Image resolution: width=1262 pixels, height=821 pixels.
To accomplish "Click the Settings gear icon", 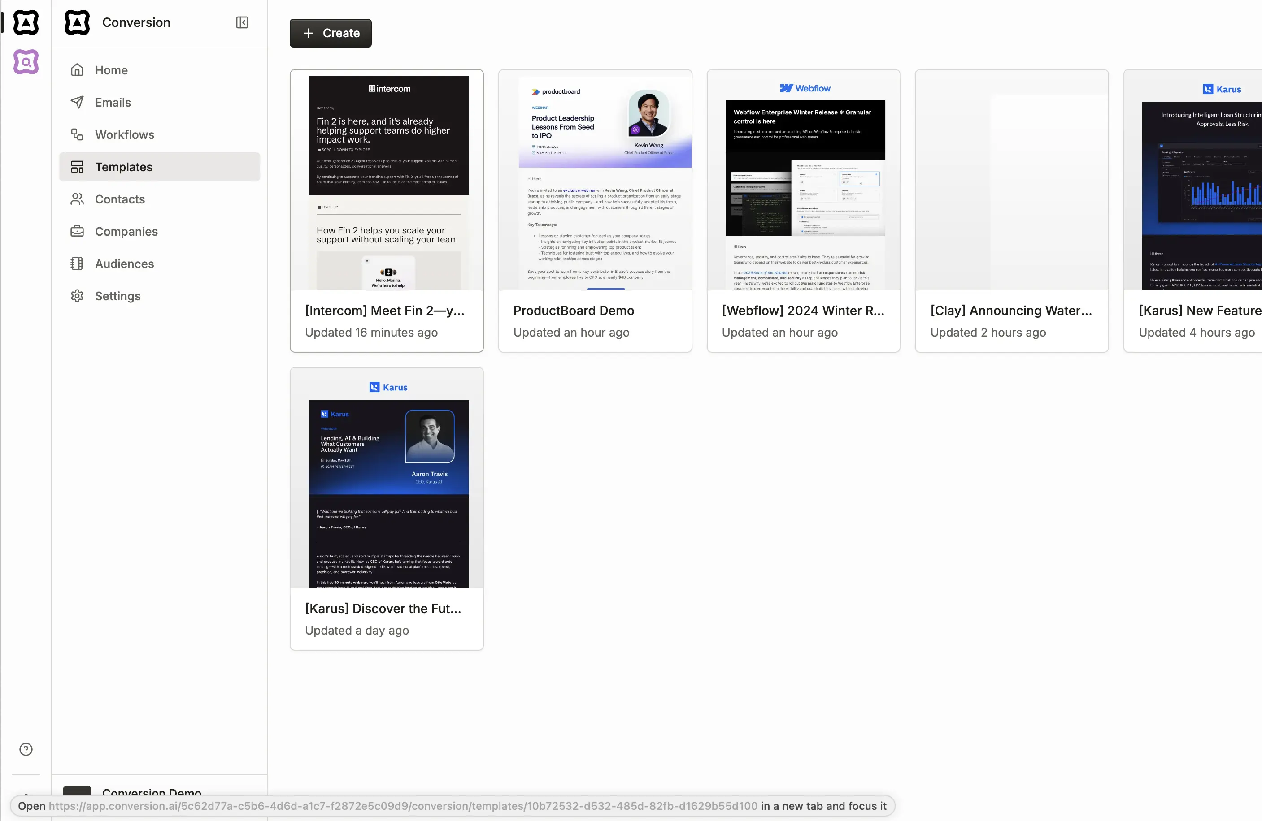I will 78,296.
